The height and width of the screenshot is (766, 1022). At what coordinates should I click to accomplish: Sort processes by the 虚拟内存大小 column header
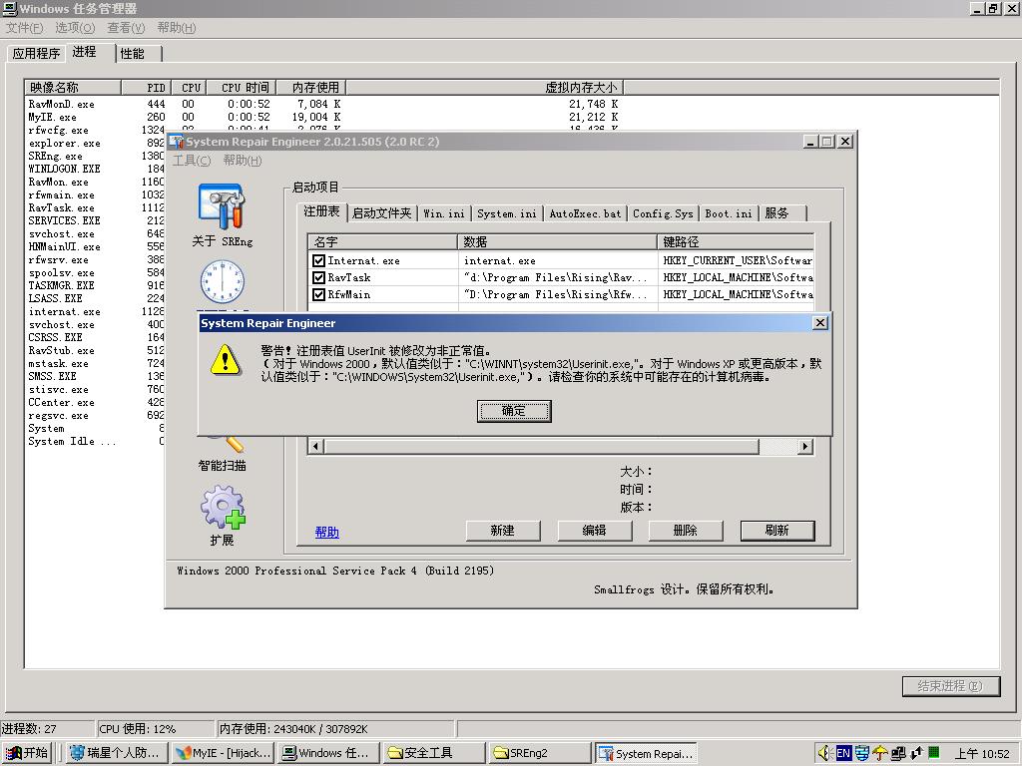485,87
